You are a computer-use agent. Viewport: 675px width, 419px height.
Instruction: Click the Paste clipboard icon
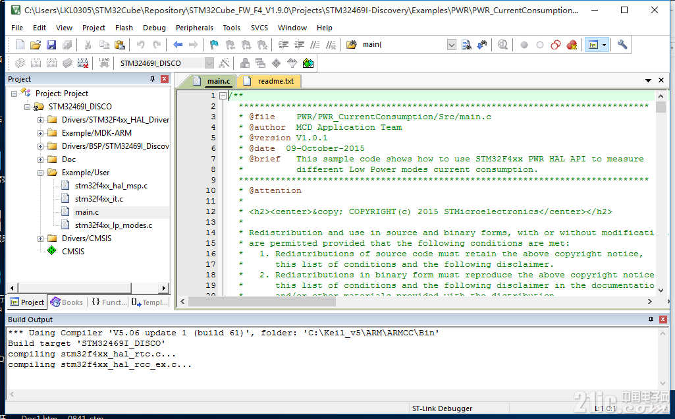pyautogui.click(x=120, y=45)
